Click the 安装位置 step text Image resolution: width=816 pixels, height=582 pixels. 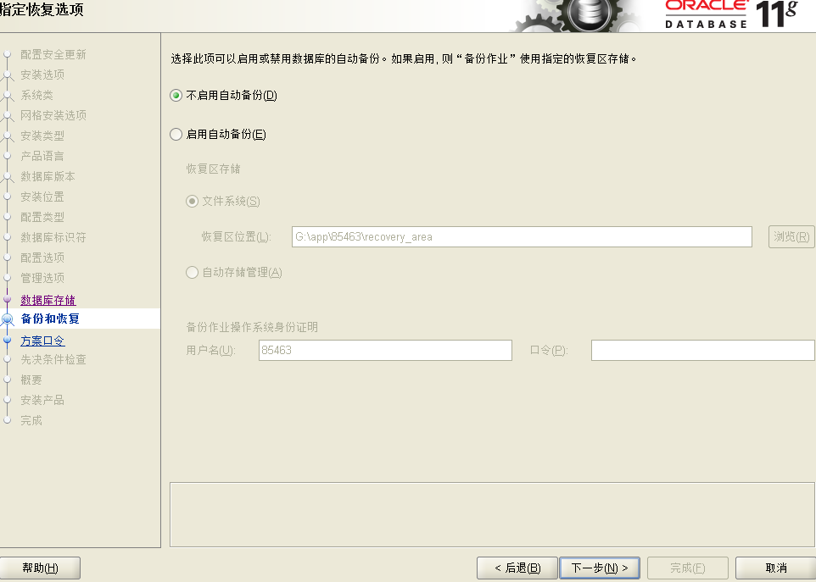(x=42, y=197)
